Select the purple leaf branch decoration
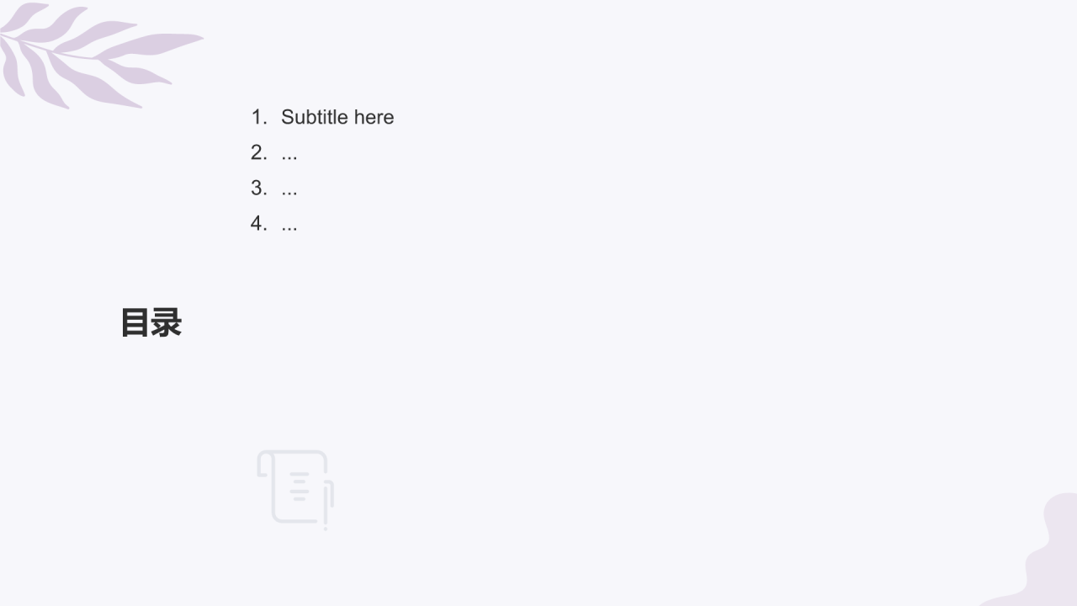This screenshot has height=606, width=1077. tap(99, 55)
